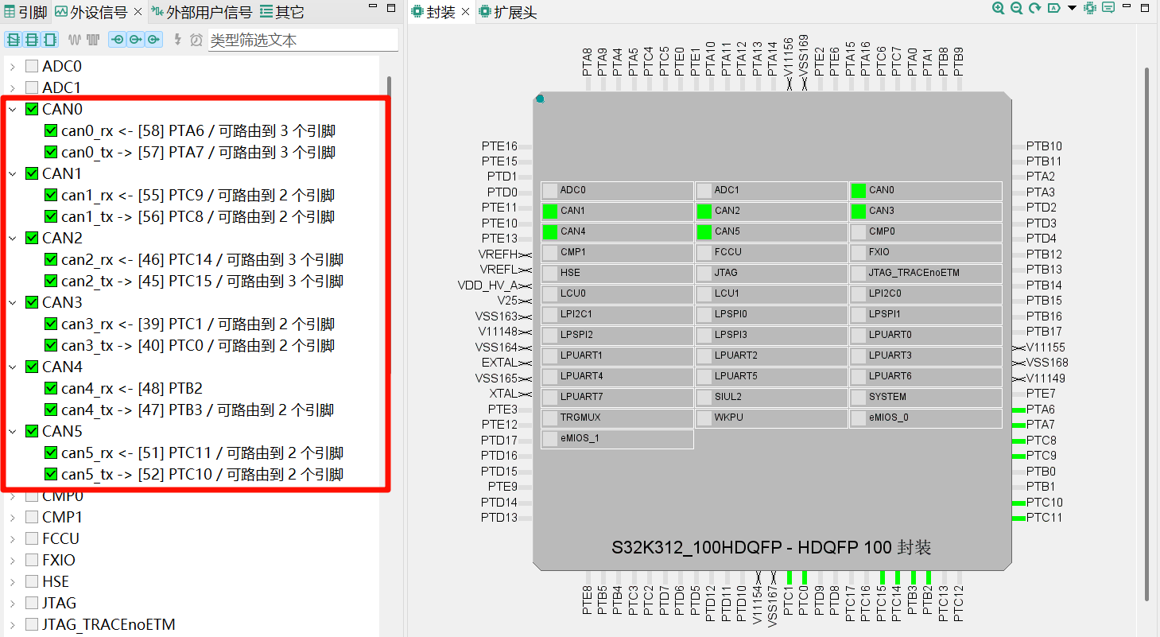Collapse the CAN1 node in the signal tree
This screenshot has width=1160, height=637.
(x=13, y=173)
